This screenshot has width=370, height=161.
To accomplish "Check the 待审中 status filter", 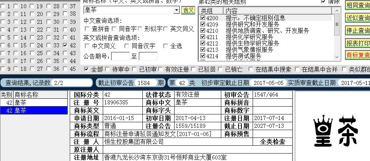I will point(107,69).
